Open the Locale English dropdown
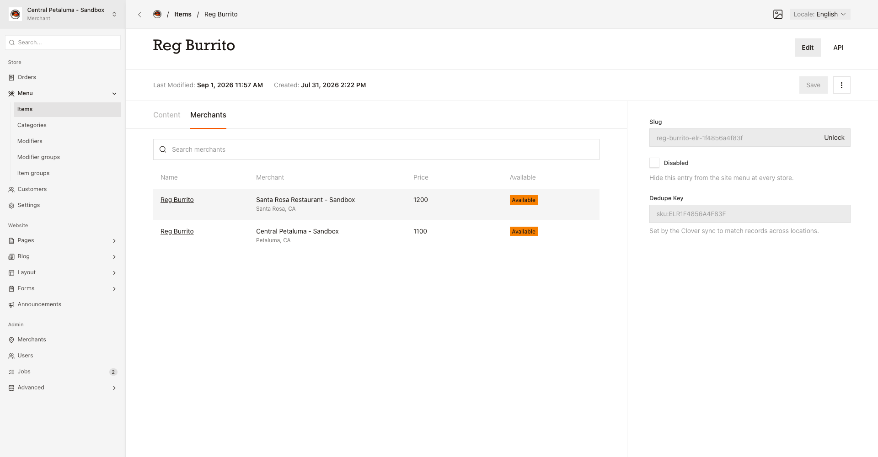The image size is (878, 457). (x=820, y=14)
